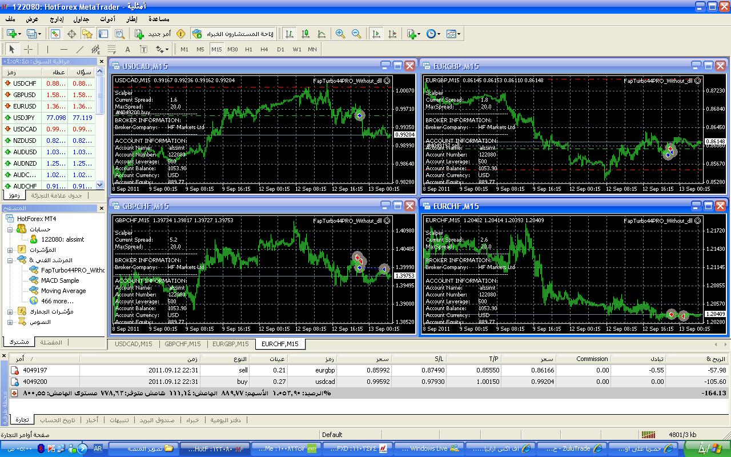Toggle the Terminal window icon
The width and height of the screenshot is (731, 457).
pos(103,34)
